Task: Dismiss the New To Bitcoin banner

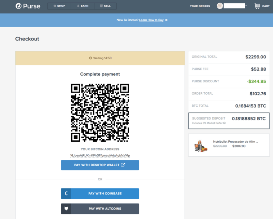Action: [167, 20]
